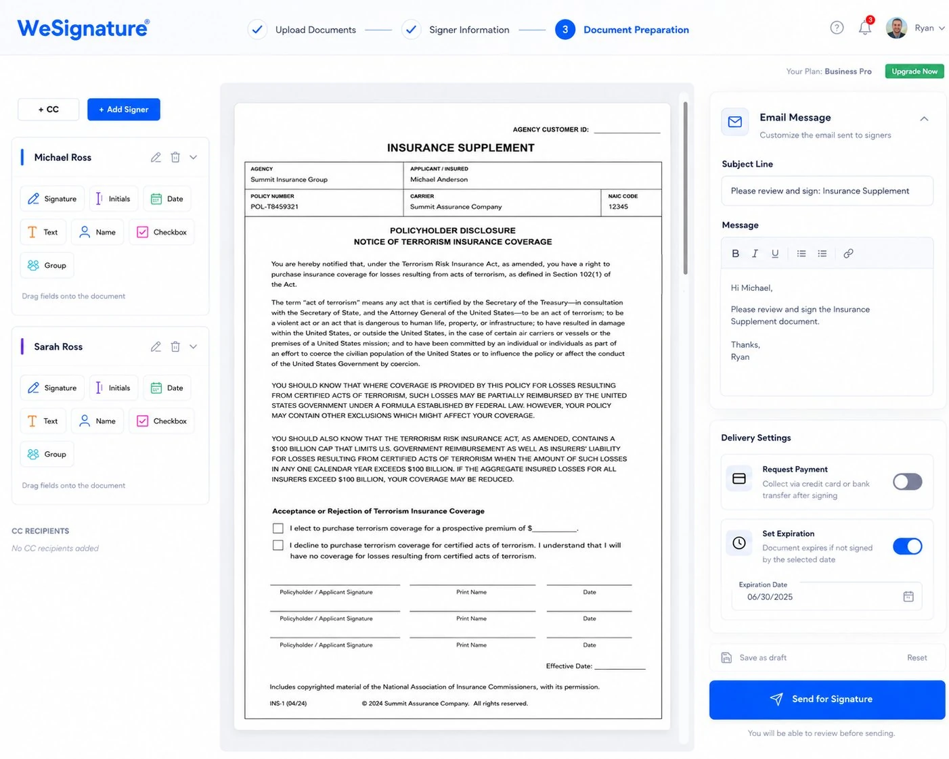Click 'Your Plan: Business Pro' text
949x759 pixels.
[x=829, y=71]
